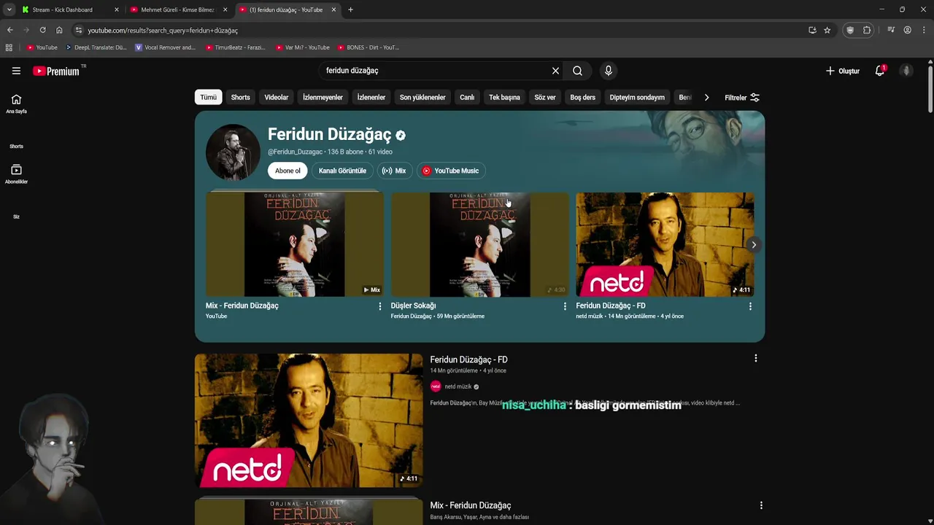Open the Vocal Remover bookmark
934x525 pixels.
coord(166,47)
